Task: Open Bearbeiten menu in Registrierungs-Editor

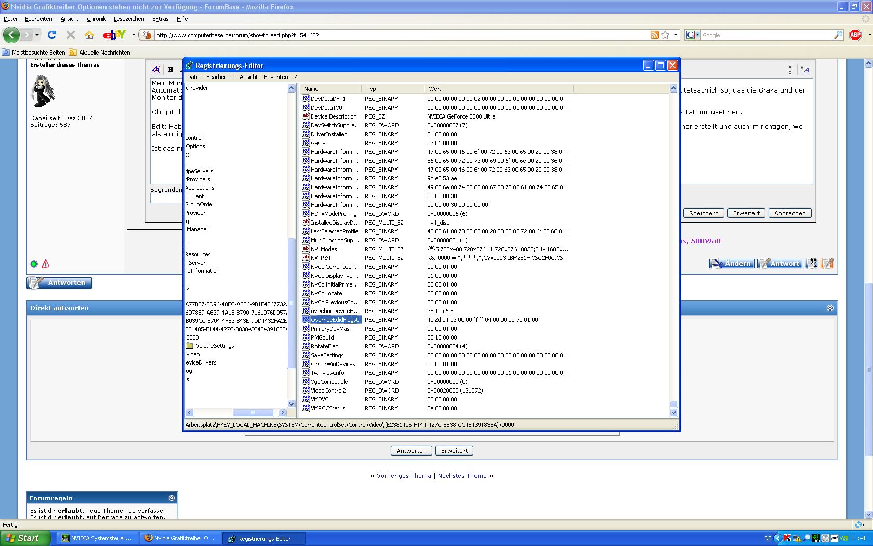Action: tap(220, 77)
